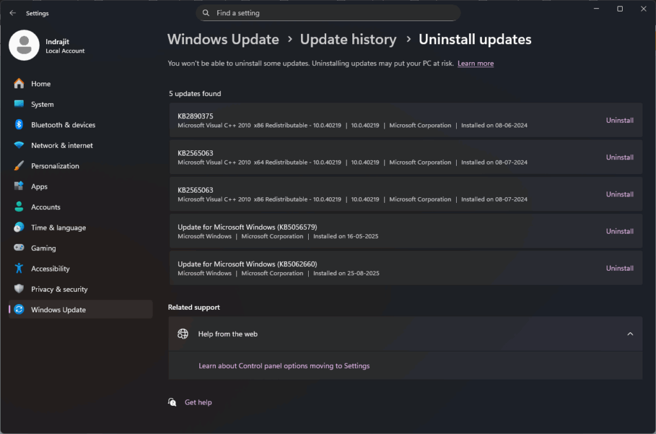Click Learn about Control panel options moving

(x=284, y=365)
